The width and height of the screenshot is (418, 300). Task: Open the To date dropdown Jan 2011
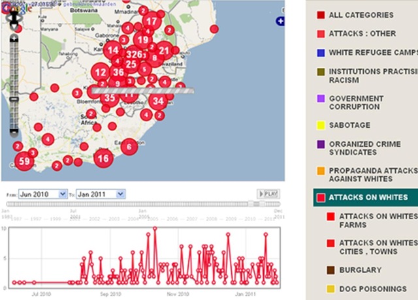101,194
